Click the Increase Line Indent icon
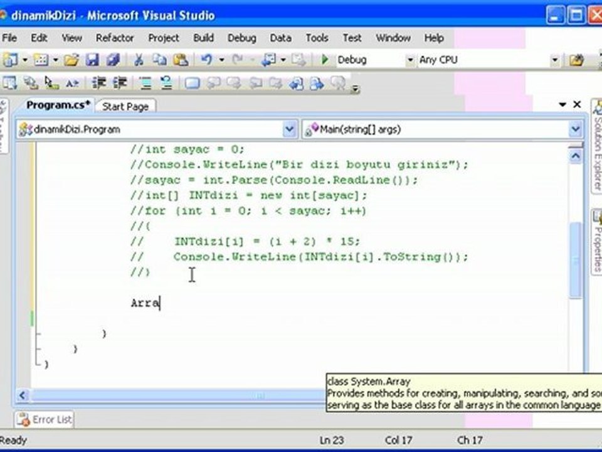 120,83
